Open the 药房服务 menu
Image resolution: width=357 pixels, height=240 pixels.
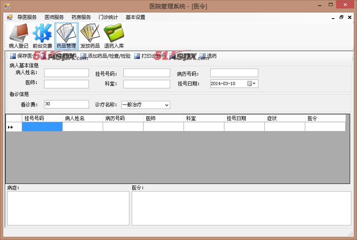point(81,17)
